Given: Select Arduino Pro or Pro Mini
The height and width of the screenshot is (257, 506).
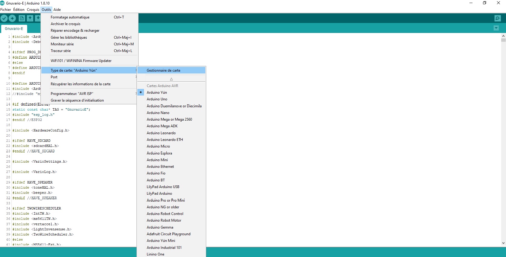Looking at the screenshot, I should tap(171, 200).
